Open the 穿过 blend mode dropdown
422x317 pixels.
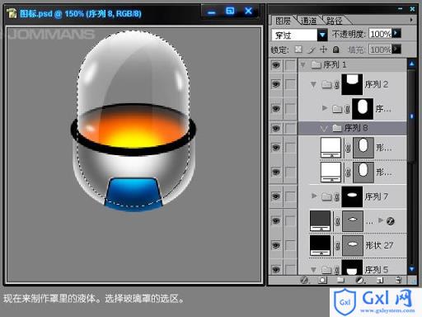point(322,35)
